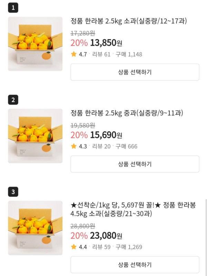Open the second product's hallabong box thumbnail

coord(35,136)
